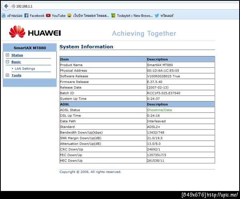Click the Achieving Together slogan
Viewport: 240px width, 199px height.
point(144,33)
